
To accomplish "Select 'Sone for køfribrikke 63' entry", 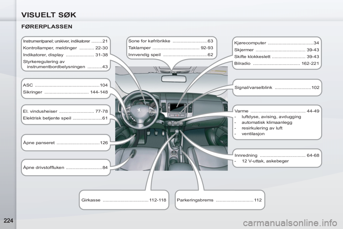I will pos(171,41).
